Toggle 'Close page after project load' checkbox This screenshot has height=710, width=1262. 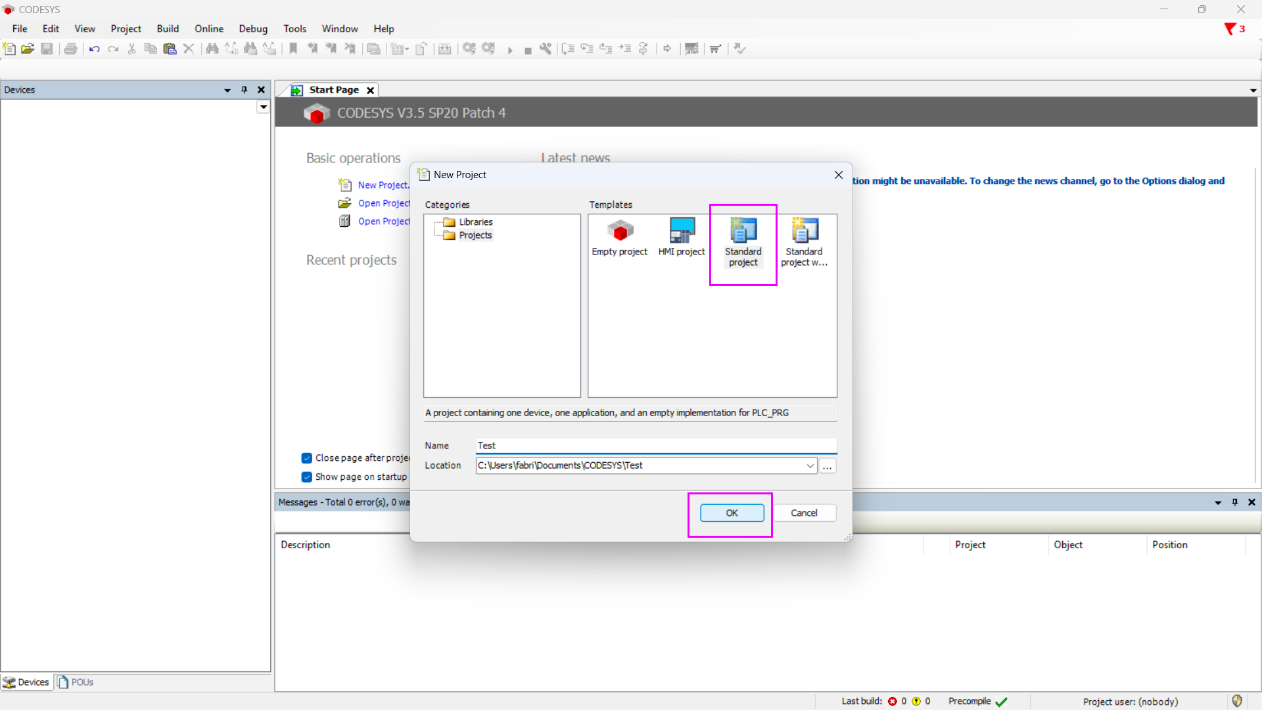[x=307, y=458]
